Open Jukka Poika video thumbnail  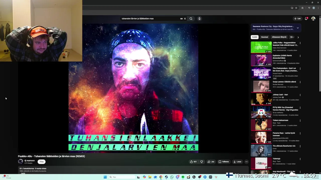coord(261,47)
